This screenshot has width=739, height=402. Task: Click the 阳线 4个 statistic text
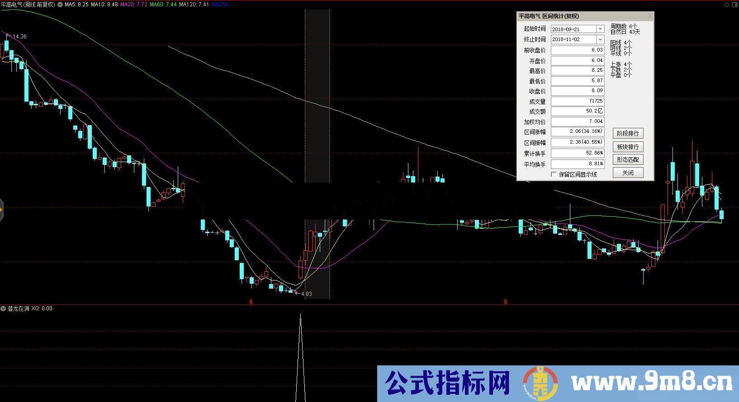pyautogui.click(x=621, y=43)
